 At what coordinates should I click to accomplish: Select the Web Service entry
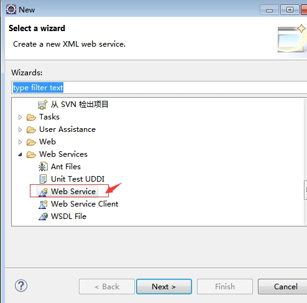click(x=73, y=192)
